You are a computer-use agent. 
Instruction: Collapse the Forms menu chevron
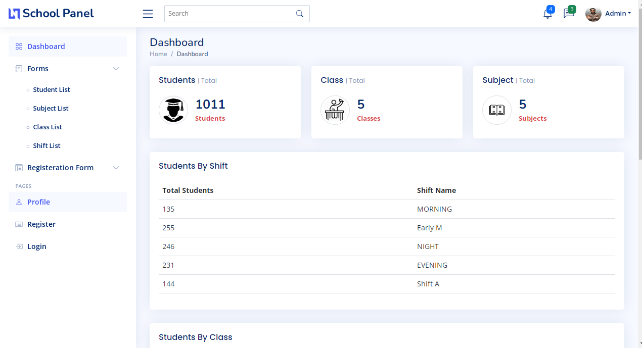click(116, 69)
